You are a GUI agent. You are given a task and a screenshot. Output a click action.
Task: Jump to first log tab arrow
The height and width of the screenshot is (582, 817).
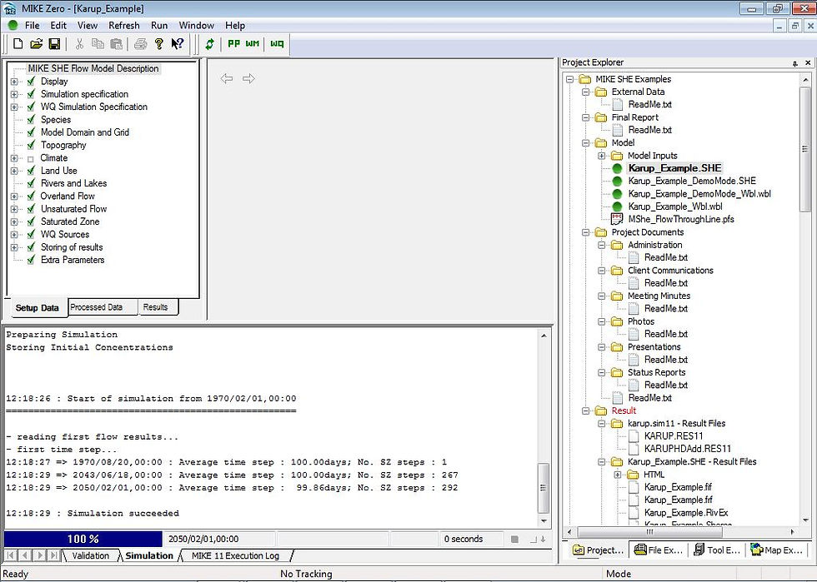[11, 555]
